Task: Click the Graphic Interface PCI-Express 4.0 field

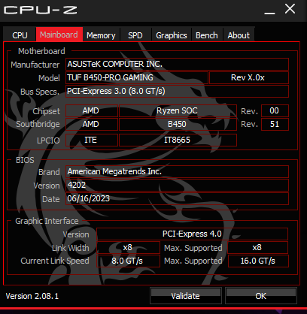Action: pyautogui.click(x=192, y=234)
